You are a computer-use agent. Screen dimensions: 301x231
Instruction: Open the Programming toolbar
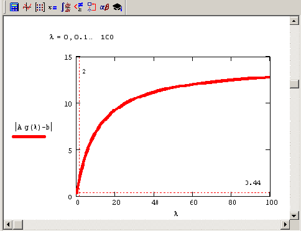pyautogui.click(x=91, y=7)
